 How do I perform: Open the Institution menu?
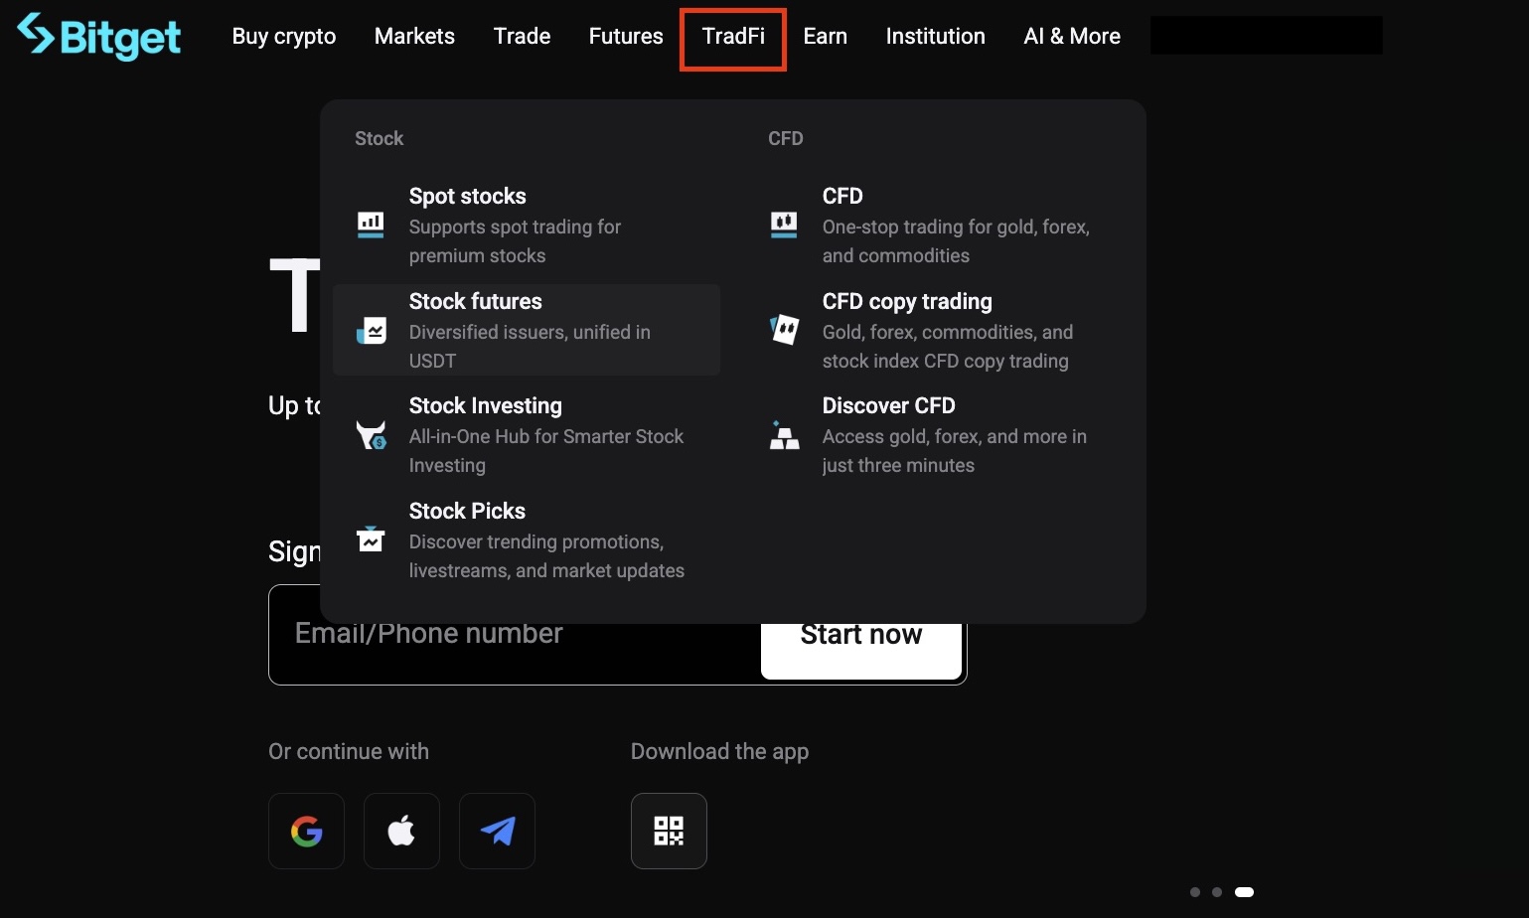935,36
